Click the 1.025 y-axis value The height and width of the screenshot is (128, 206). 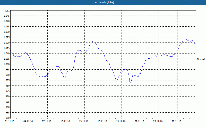tap(7, 37)
